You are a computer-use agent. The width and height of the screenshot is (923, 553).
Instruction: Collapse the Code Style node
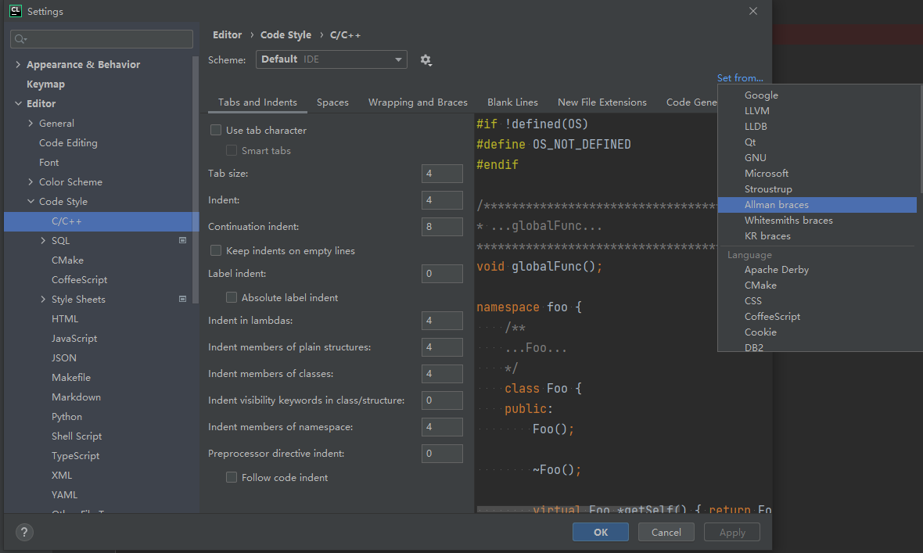coord(31,202)
